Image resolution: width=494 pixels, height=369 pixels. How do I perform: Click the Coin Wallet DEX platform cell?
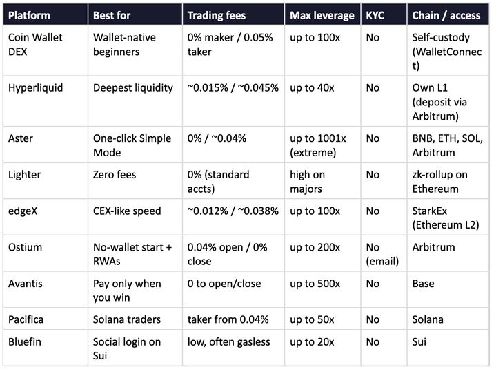pos(46,50)
